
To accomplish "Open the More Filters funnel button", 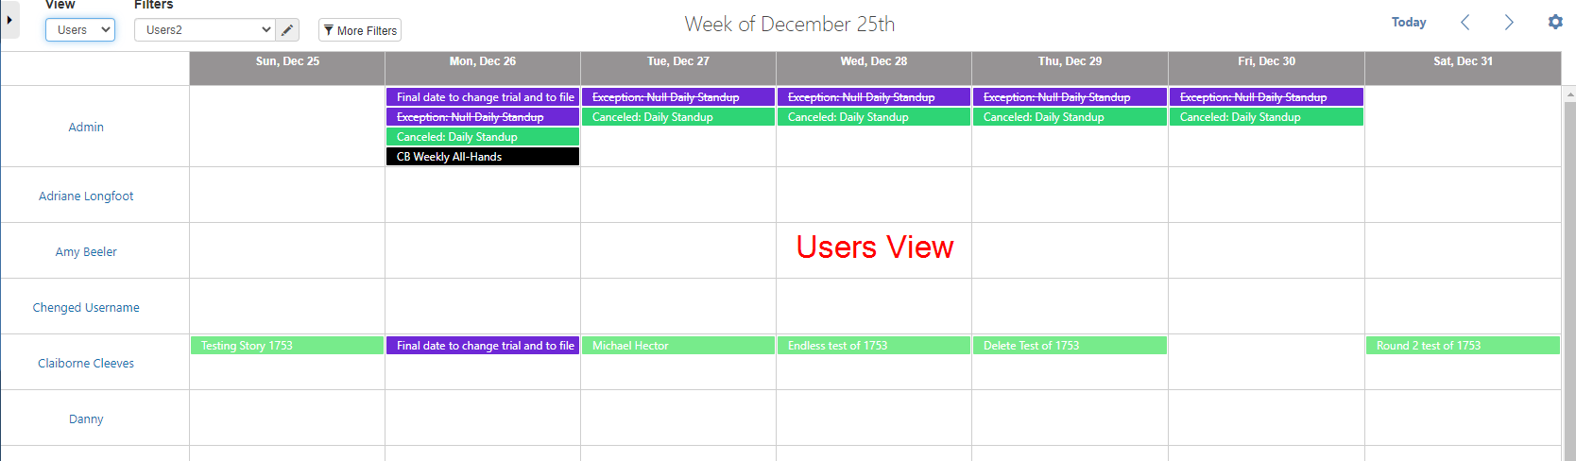I will (360, 30).
